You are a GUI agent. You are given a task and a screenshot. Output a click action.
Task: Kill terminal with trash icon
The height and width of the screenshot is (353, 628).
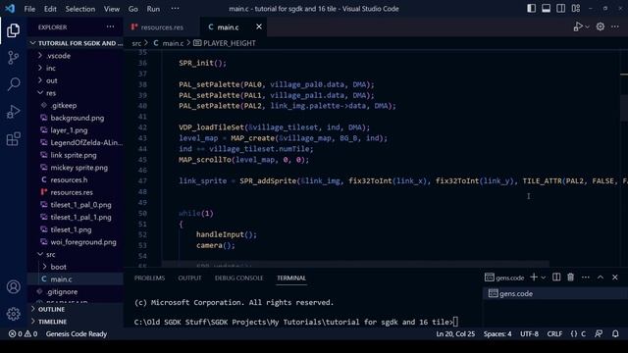point(571,277)
